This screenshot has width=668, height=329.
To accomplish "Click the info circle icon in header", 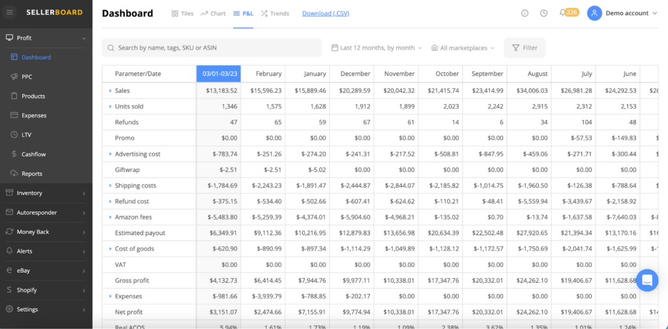I will coord(525,13).
